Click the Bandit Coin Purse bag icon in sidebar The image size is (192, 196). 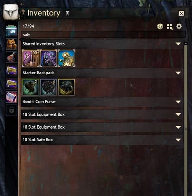pos(11,57)
